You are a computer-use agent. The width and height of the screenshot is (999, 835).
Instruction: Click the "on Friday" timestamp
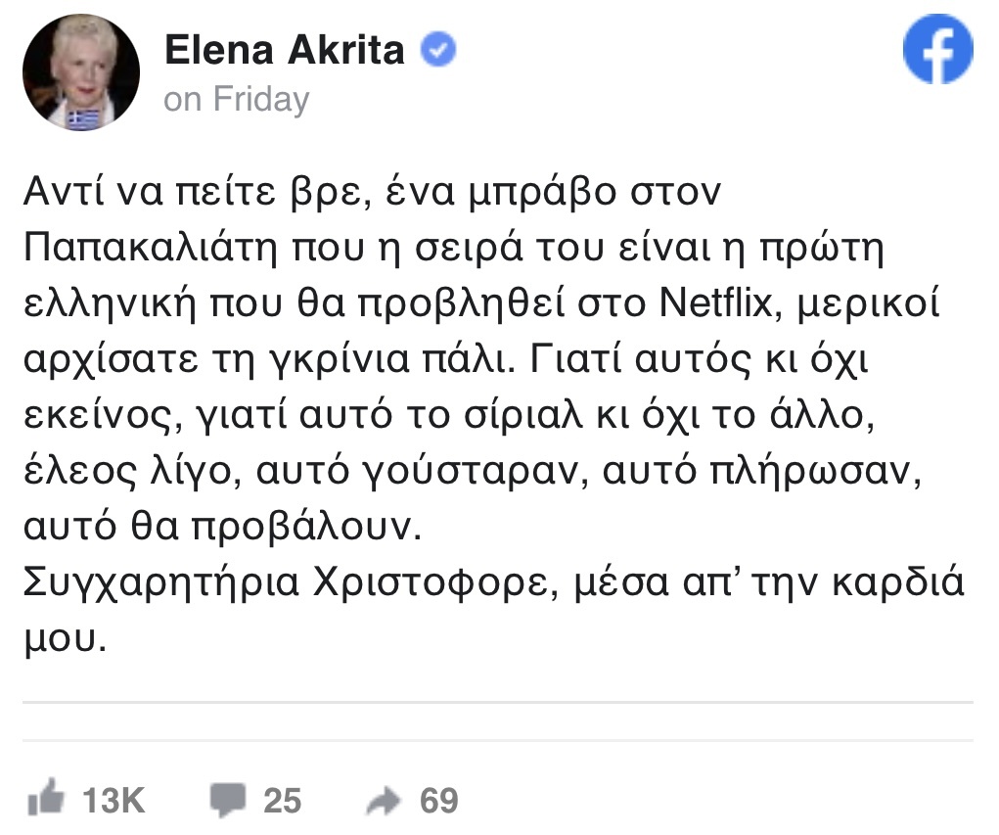236,99
